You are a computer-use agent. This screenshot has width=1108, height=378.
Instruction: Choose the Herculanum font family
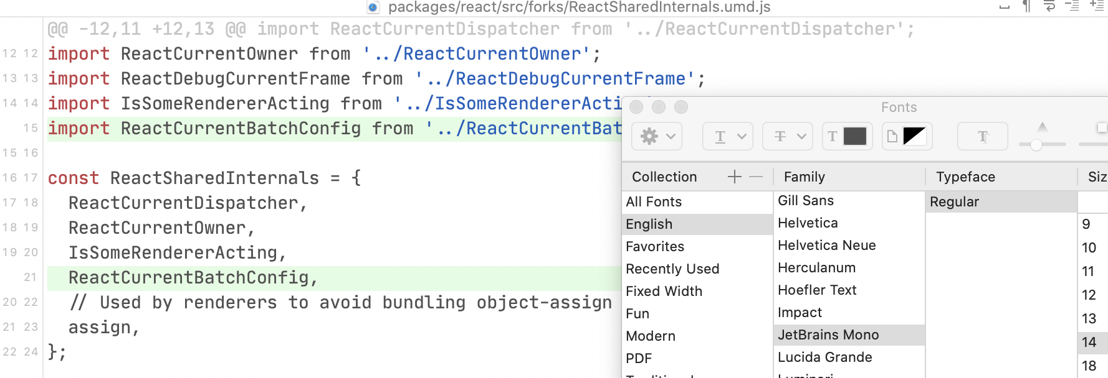pos(849,267)
